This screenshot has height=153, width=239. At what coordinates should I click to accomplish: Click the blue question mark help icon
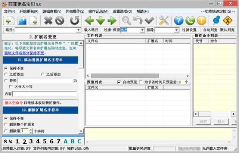[179, 21]
